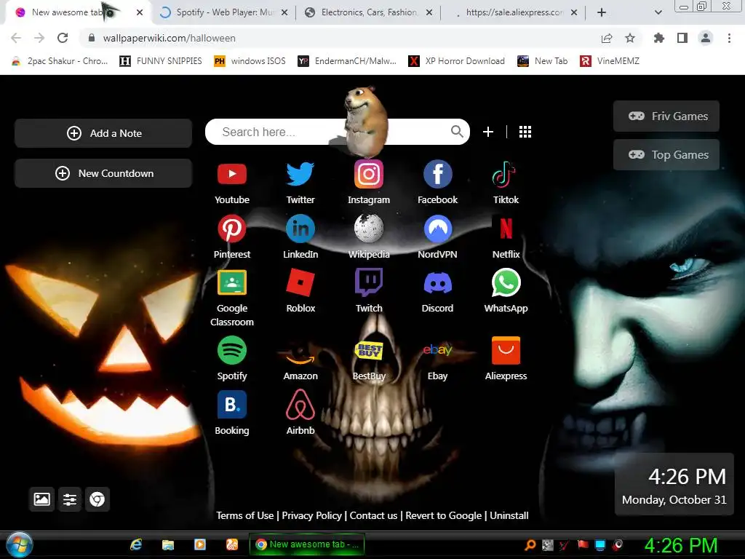
Task: Open the Wikipedia globe shortcut
Action: coord(369,229)
